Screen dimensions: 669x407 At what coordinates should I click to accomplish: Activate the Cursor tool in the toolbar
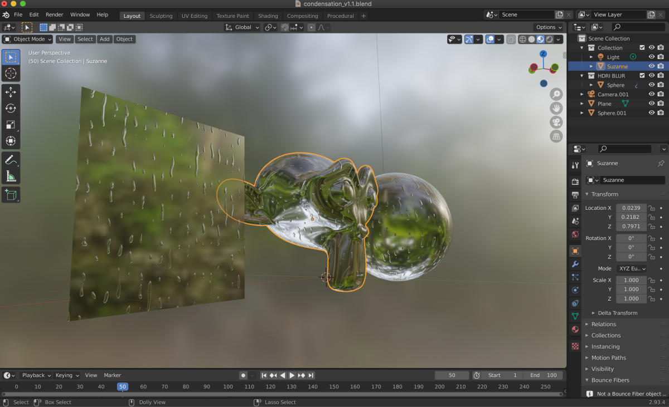11,73
